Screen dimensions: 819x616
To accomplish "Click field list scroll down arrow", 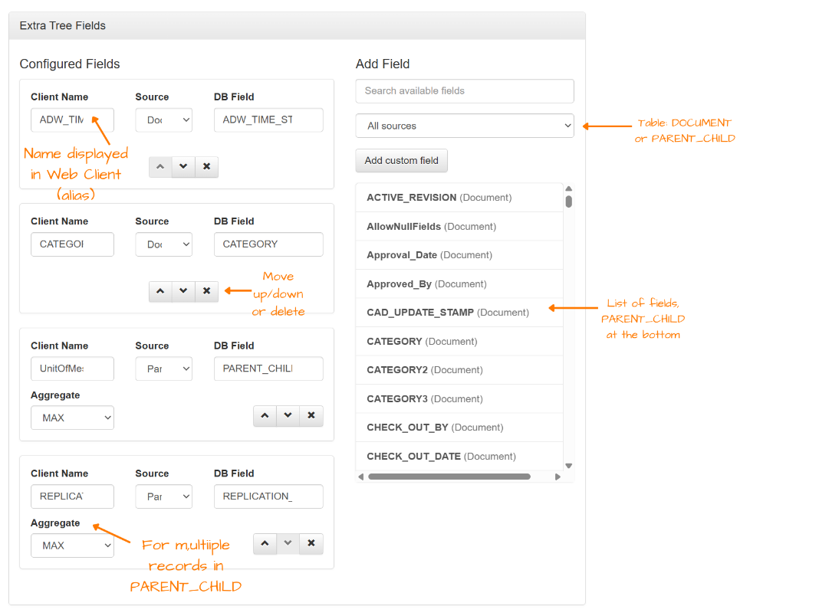I will coord(569,466).
